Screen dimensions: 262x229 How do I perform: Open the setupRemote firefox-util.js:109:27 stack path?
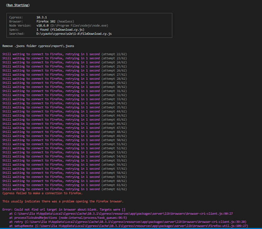(129, 226)
